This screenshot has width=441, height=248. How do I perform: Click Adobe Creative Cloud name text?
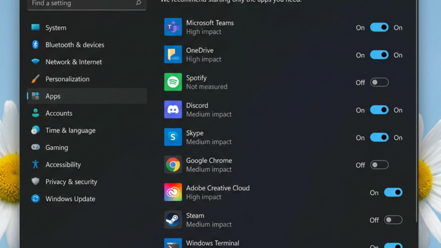(x=218, y=188)
